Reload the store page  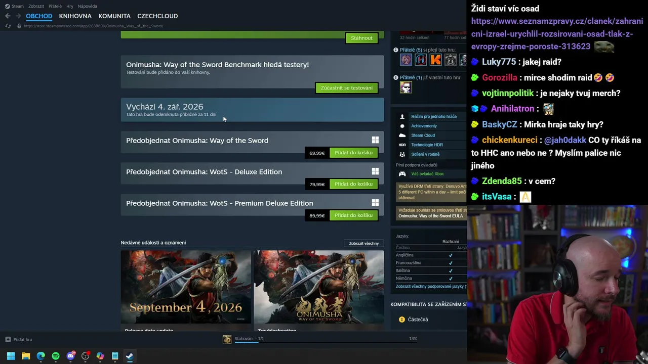point(8,26)
